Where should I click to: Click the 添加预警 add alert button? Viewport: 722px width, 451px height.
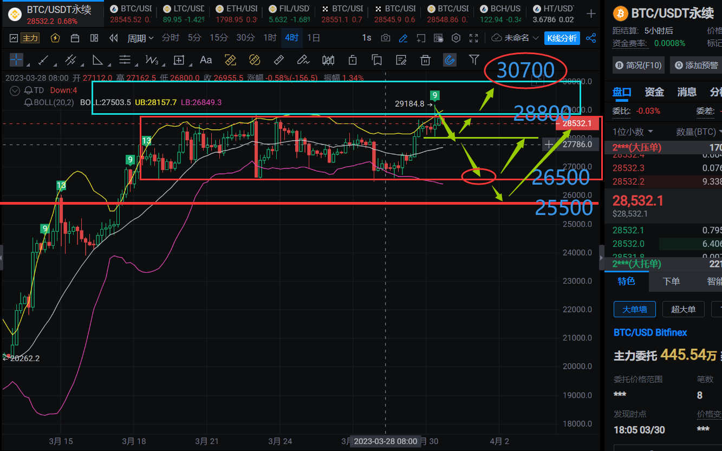698,66
